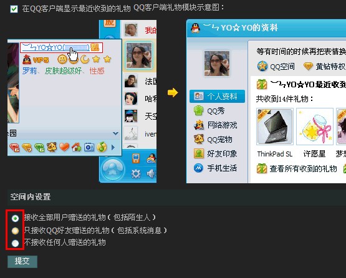
Task: Click the round main menu button in QQ panel
Action: pos(113,170)
